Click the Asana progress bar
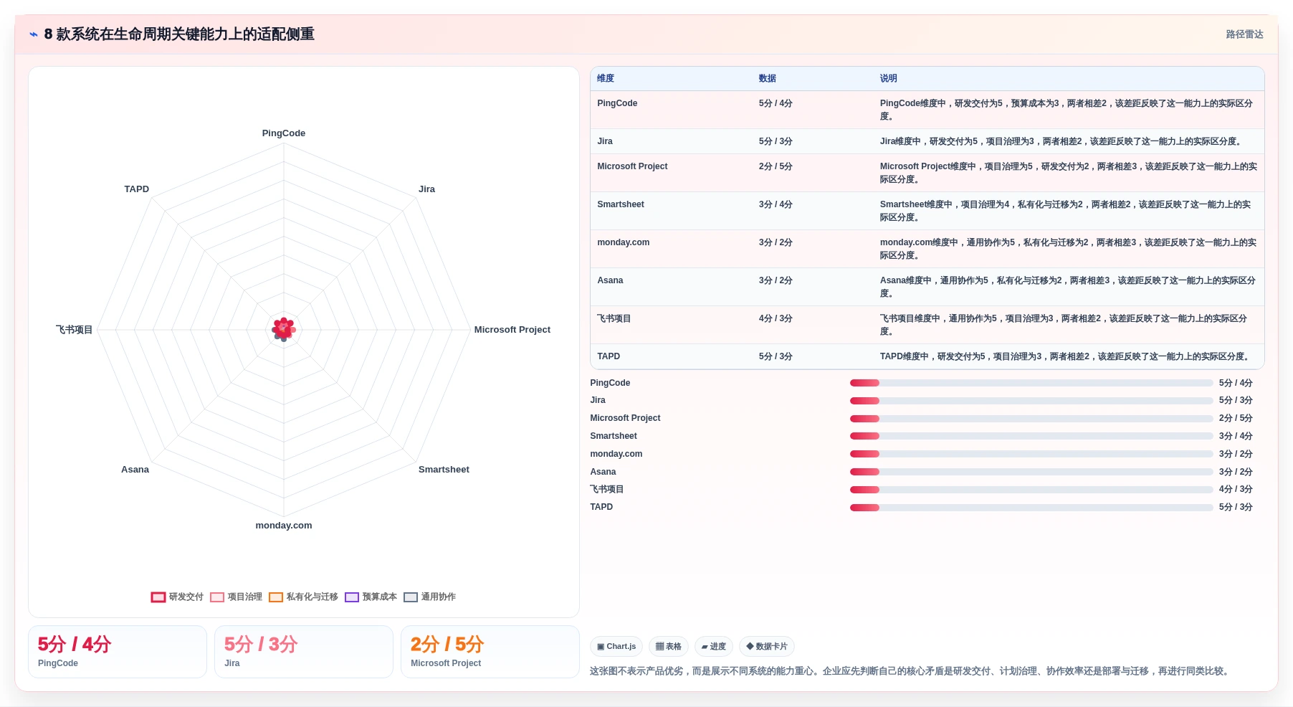1293x707 pixels. point(1031,472)
